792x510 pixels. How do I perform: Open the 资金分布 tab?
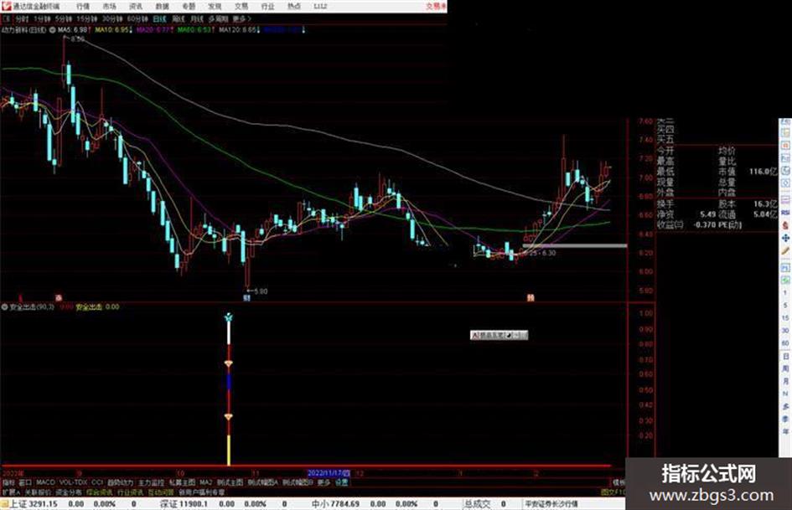point(69,492)
